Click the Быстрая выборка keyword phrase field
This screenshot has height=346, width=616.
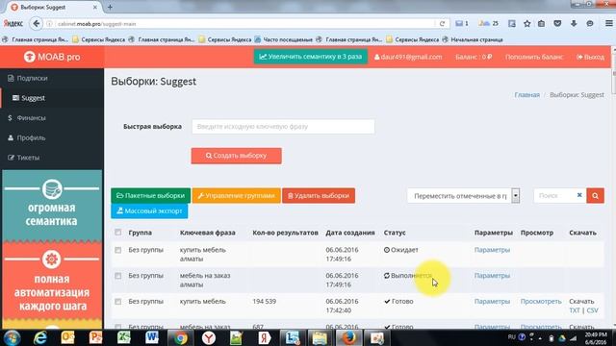pos(283,126)
